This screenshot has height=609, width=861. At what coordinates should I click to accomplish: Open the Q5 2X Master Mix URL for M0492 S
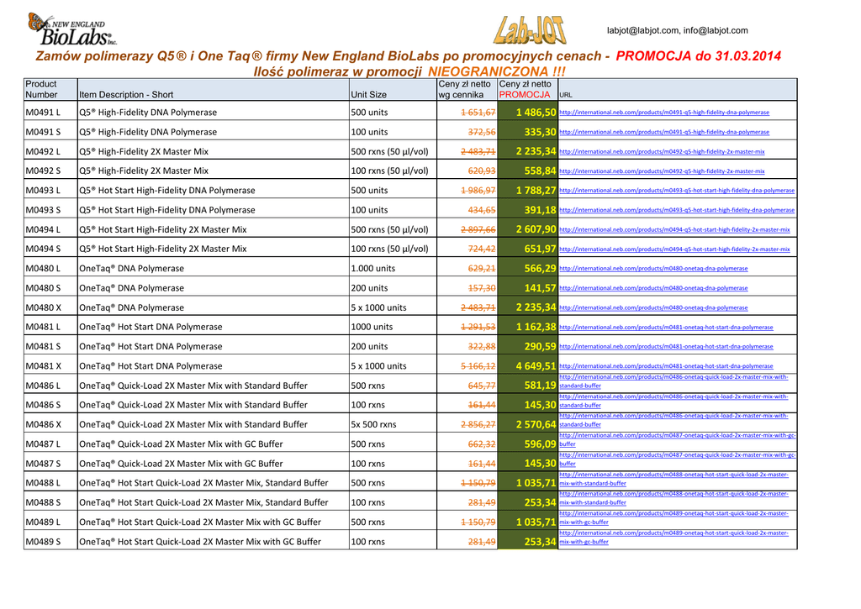[661, 171]
